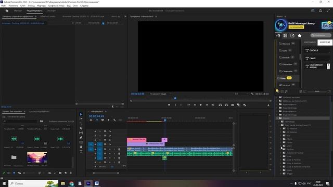Toggle targeting for the A2 track
Image resolution: width=333 pixels, height=187 pixels.
99,154
